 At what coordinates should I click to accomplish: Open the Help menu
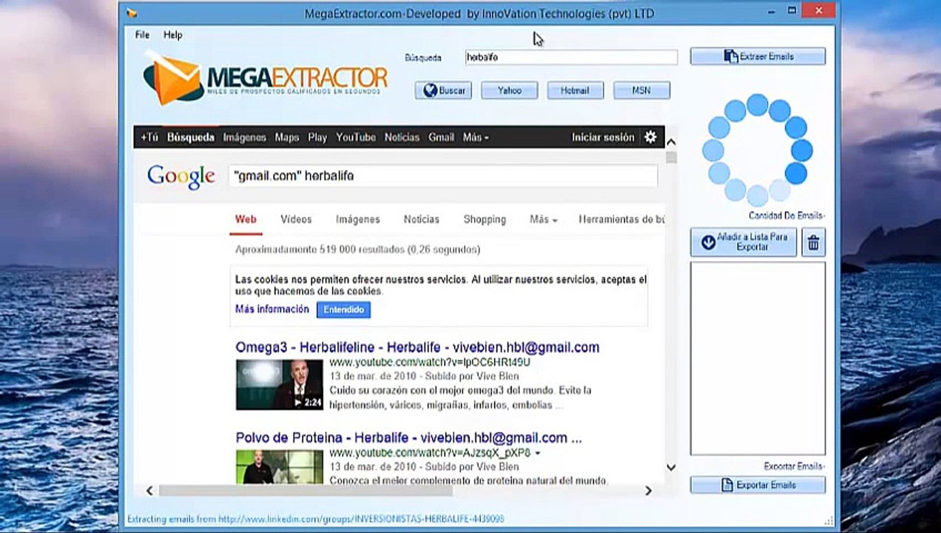point(172,35)
